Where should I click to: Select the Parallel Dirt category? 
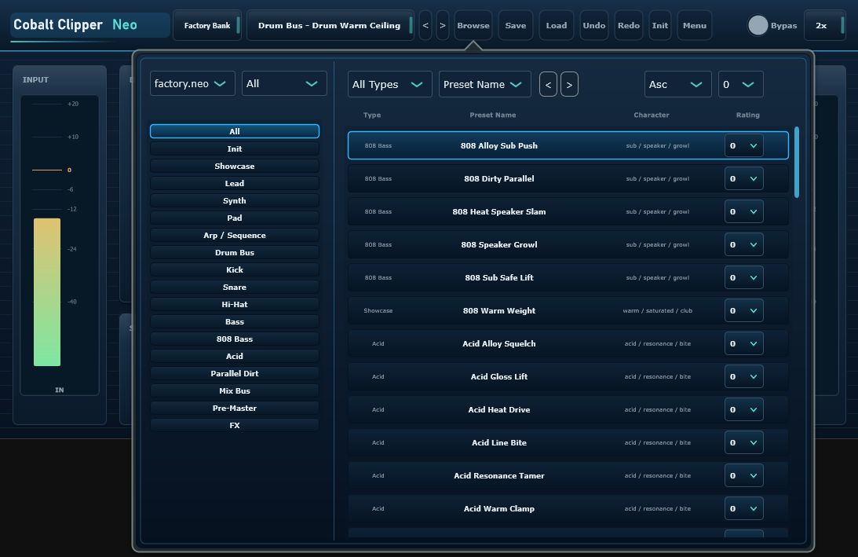(x=234, y=373)
